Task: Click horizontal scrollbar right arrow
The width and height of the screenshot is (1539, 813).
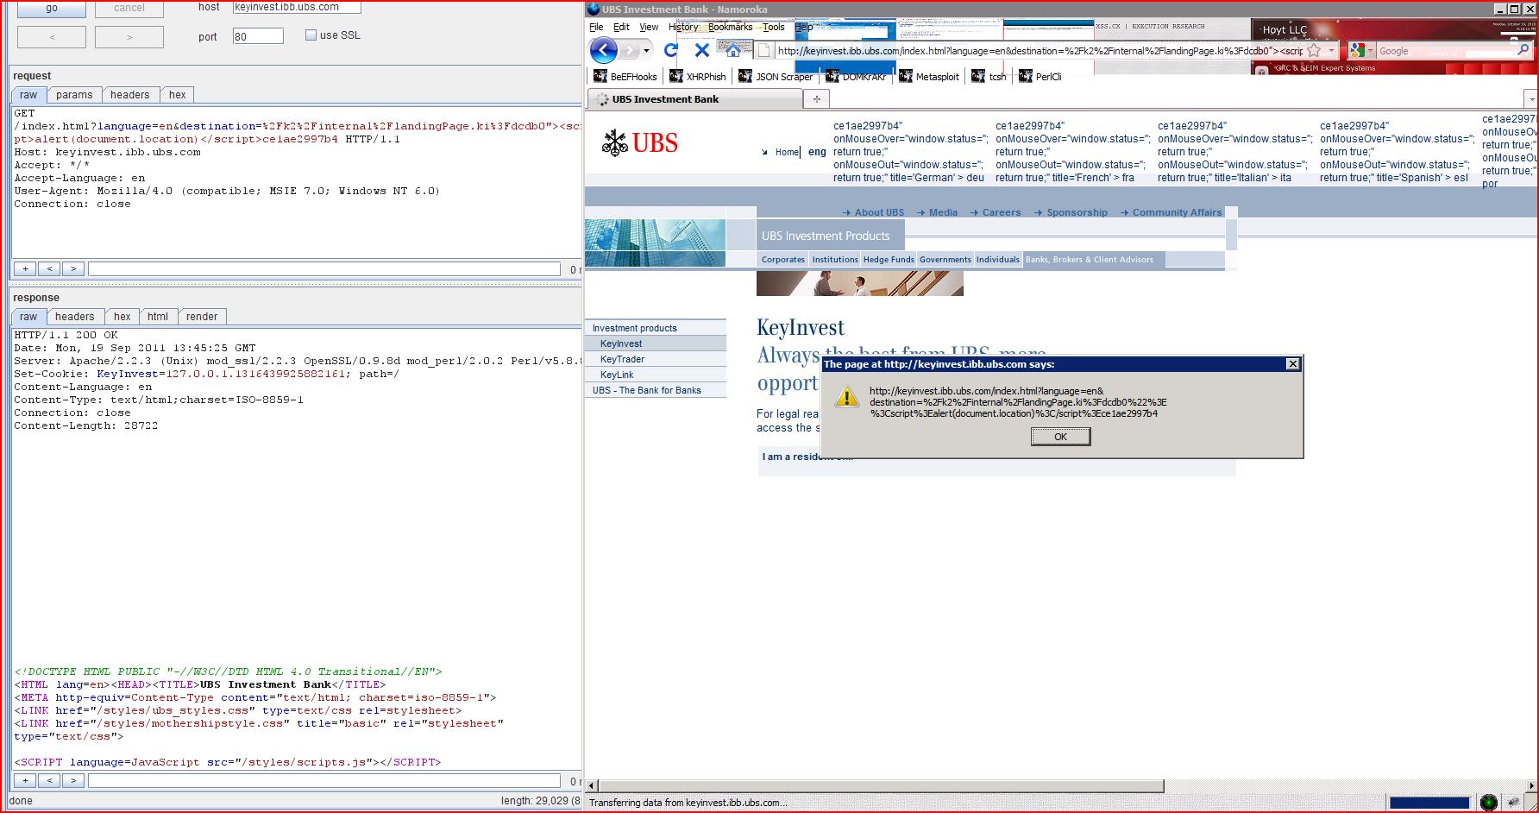Action: (1531, 785)
